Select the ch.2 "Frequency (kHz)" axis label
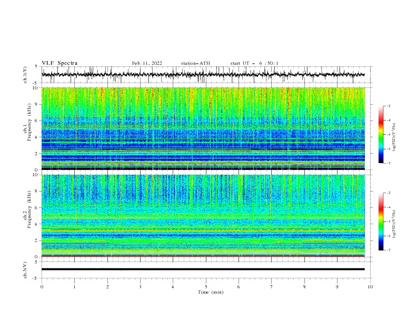 click(29, 209)
